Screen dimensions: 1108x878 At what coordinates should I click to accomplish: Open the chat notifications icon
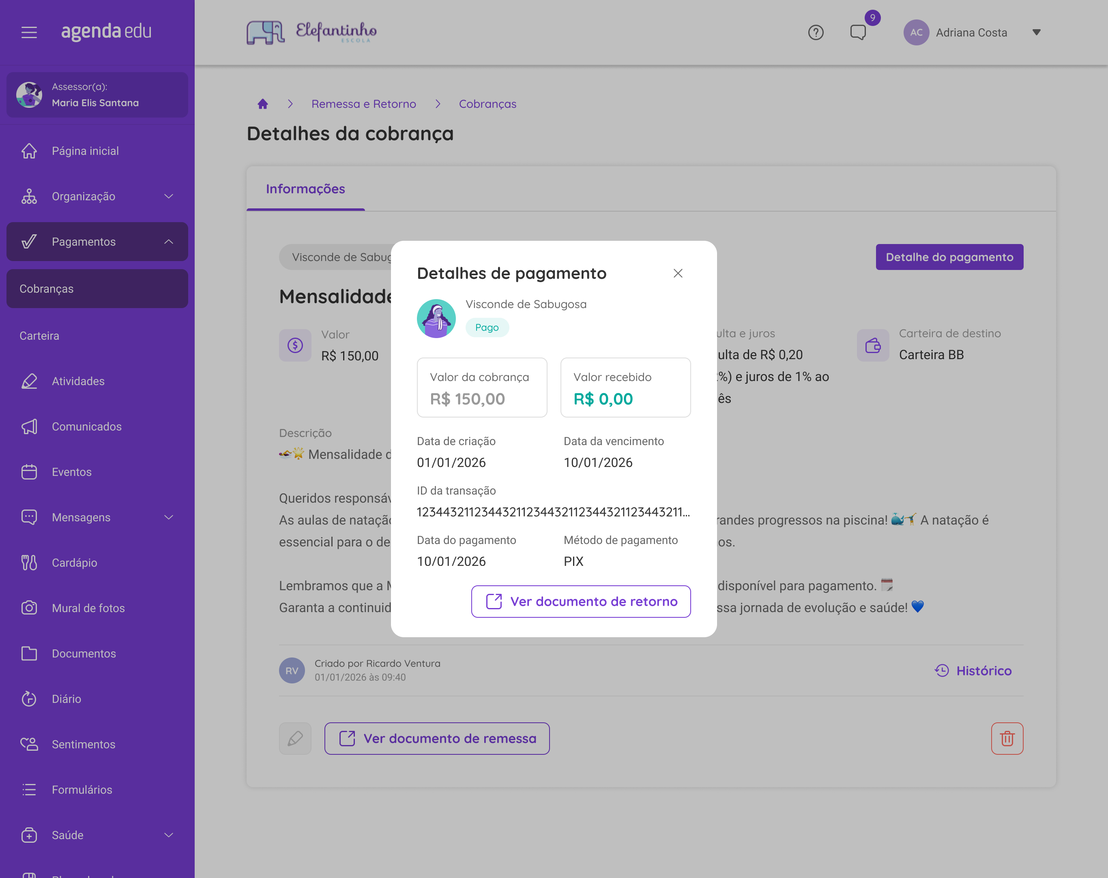pyautogui.click(x=858, y=32)
